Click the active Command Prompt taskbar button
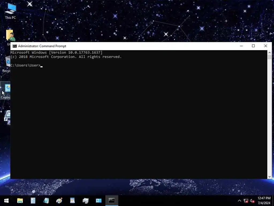 [112, 201]
